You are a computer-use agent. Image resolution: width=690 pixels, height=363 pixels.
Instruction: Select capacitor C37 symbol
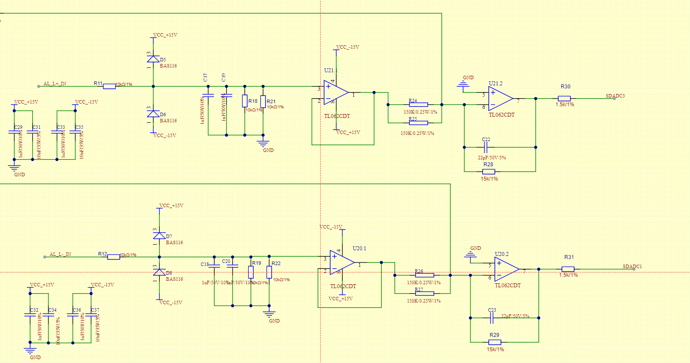pyautogui.click(x=91, y=314)
